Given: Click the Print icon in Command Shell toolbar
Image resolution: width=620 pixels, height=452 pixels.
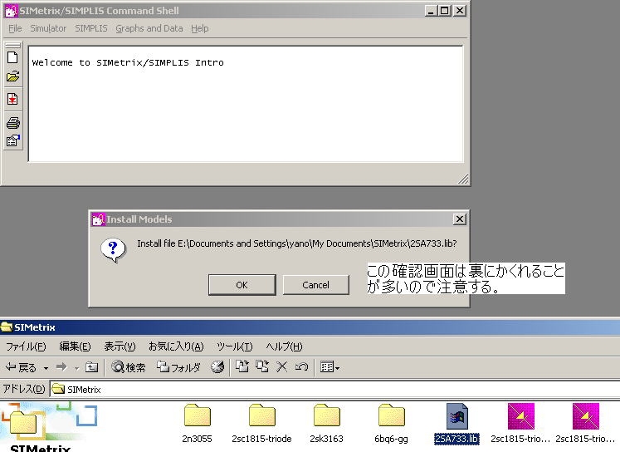Looking at the screenshot, I should tap(12, 123).
